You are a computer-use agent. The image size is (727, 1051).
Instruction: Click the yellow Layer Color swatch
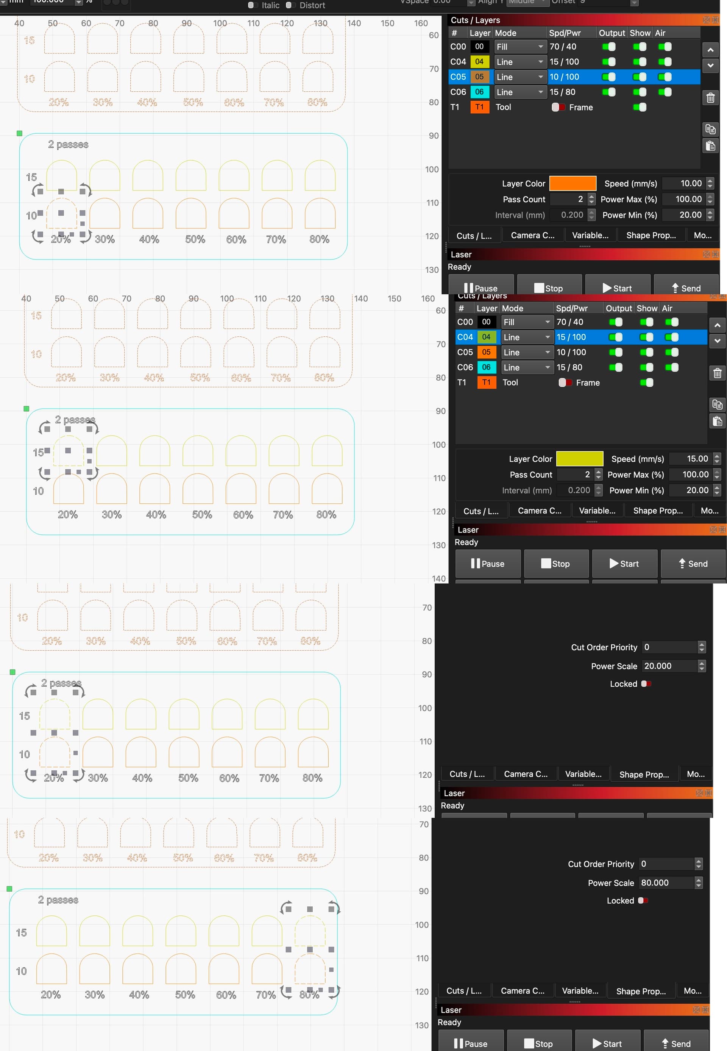[579, 459]
